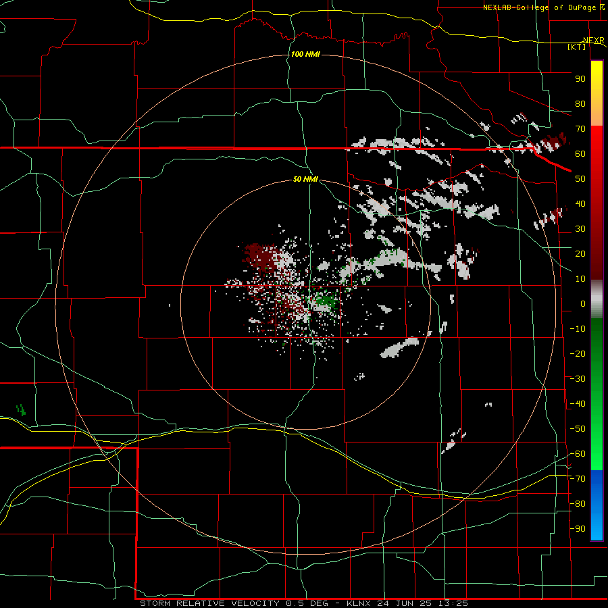Click the -80 value on velocity scale
Viewport: 608px width, 608px height.
point(578,504)
